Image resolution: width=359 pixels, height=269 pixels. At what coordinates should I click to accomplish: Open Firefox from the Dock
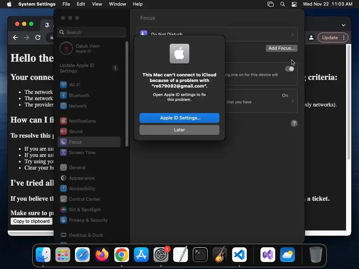[x=102, y=255]
